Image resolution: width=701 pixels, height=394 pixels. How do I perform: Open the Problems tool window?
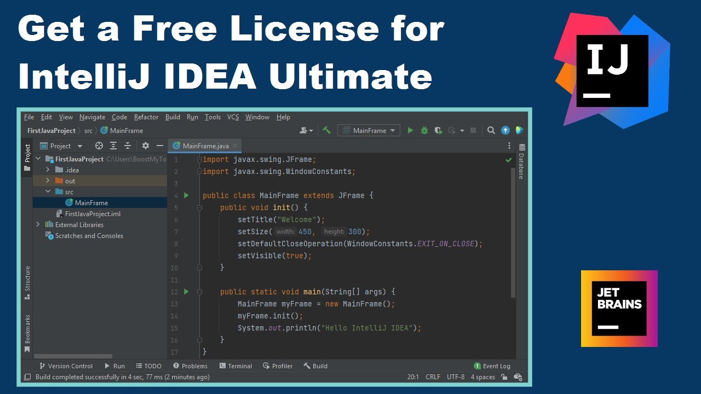pyautogui.click(x=190, y=366)
